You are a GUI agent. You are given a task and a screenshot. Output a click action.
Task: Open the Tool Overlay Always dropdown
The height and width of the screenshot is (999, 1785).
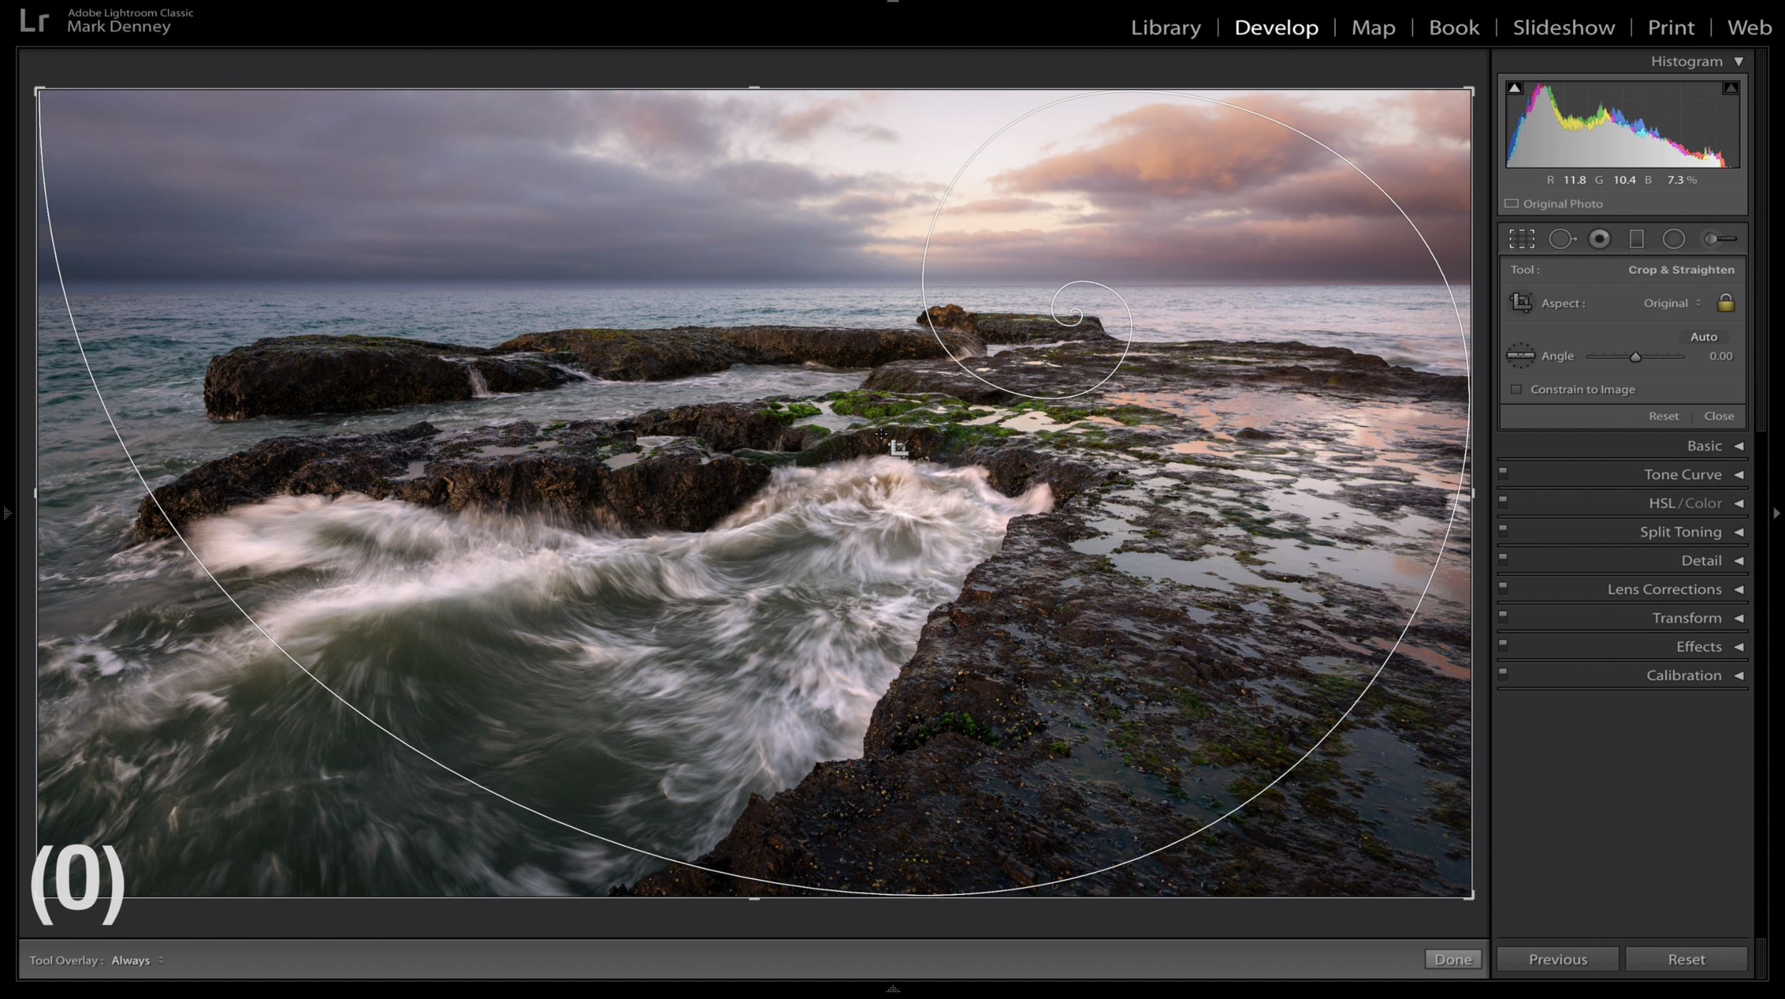pos(137,960)
